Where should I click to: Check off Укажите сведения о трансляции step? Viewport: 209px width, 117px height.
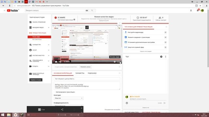166,37
